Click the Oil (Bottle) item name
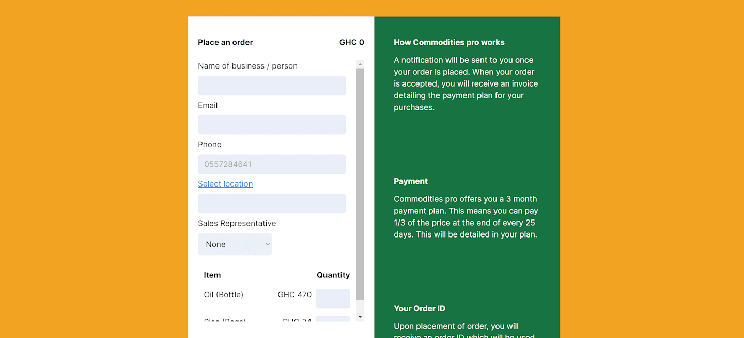744x338 pixels. tap(224, 295)
